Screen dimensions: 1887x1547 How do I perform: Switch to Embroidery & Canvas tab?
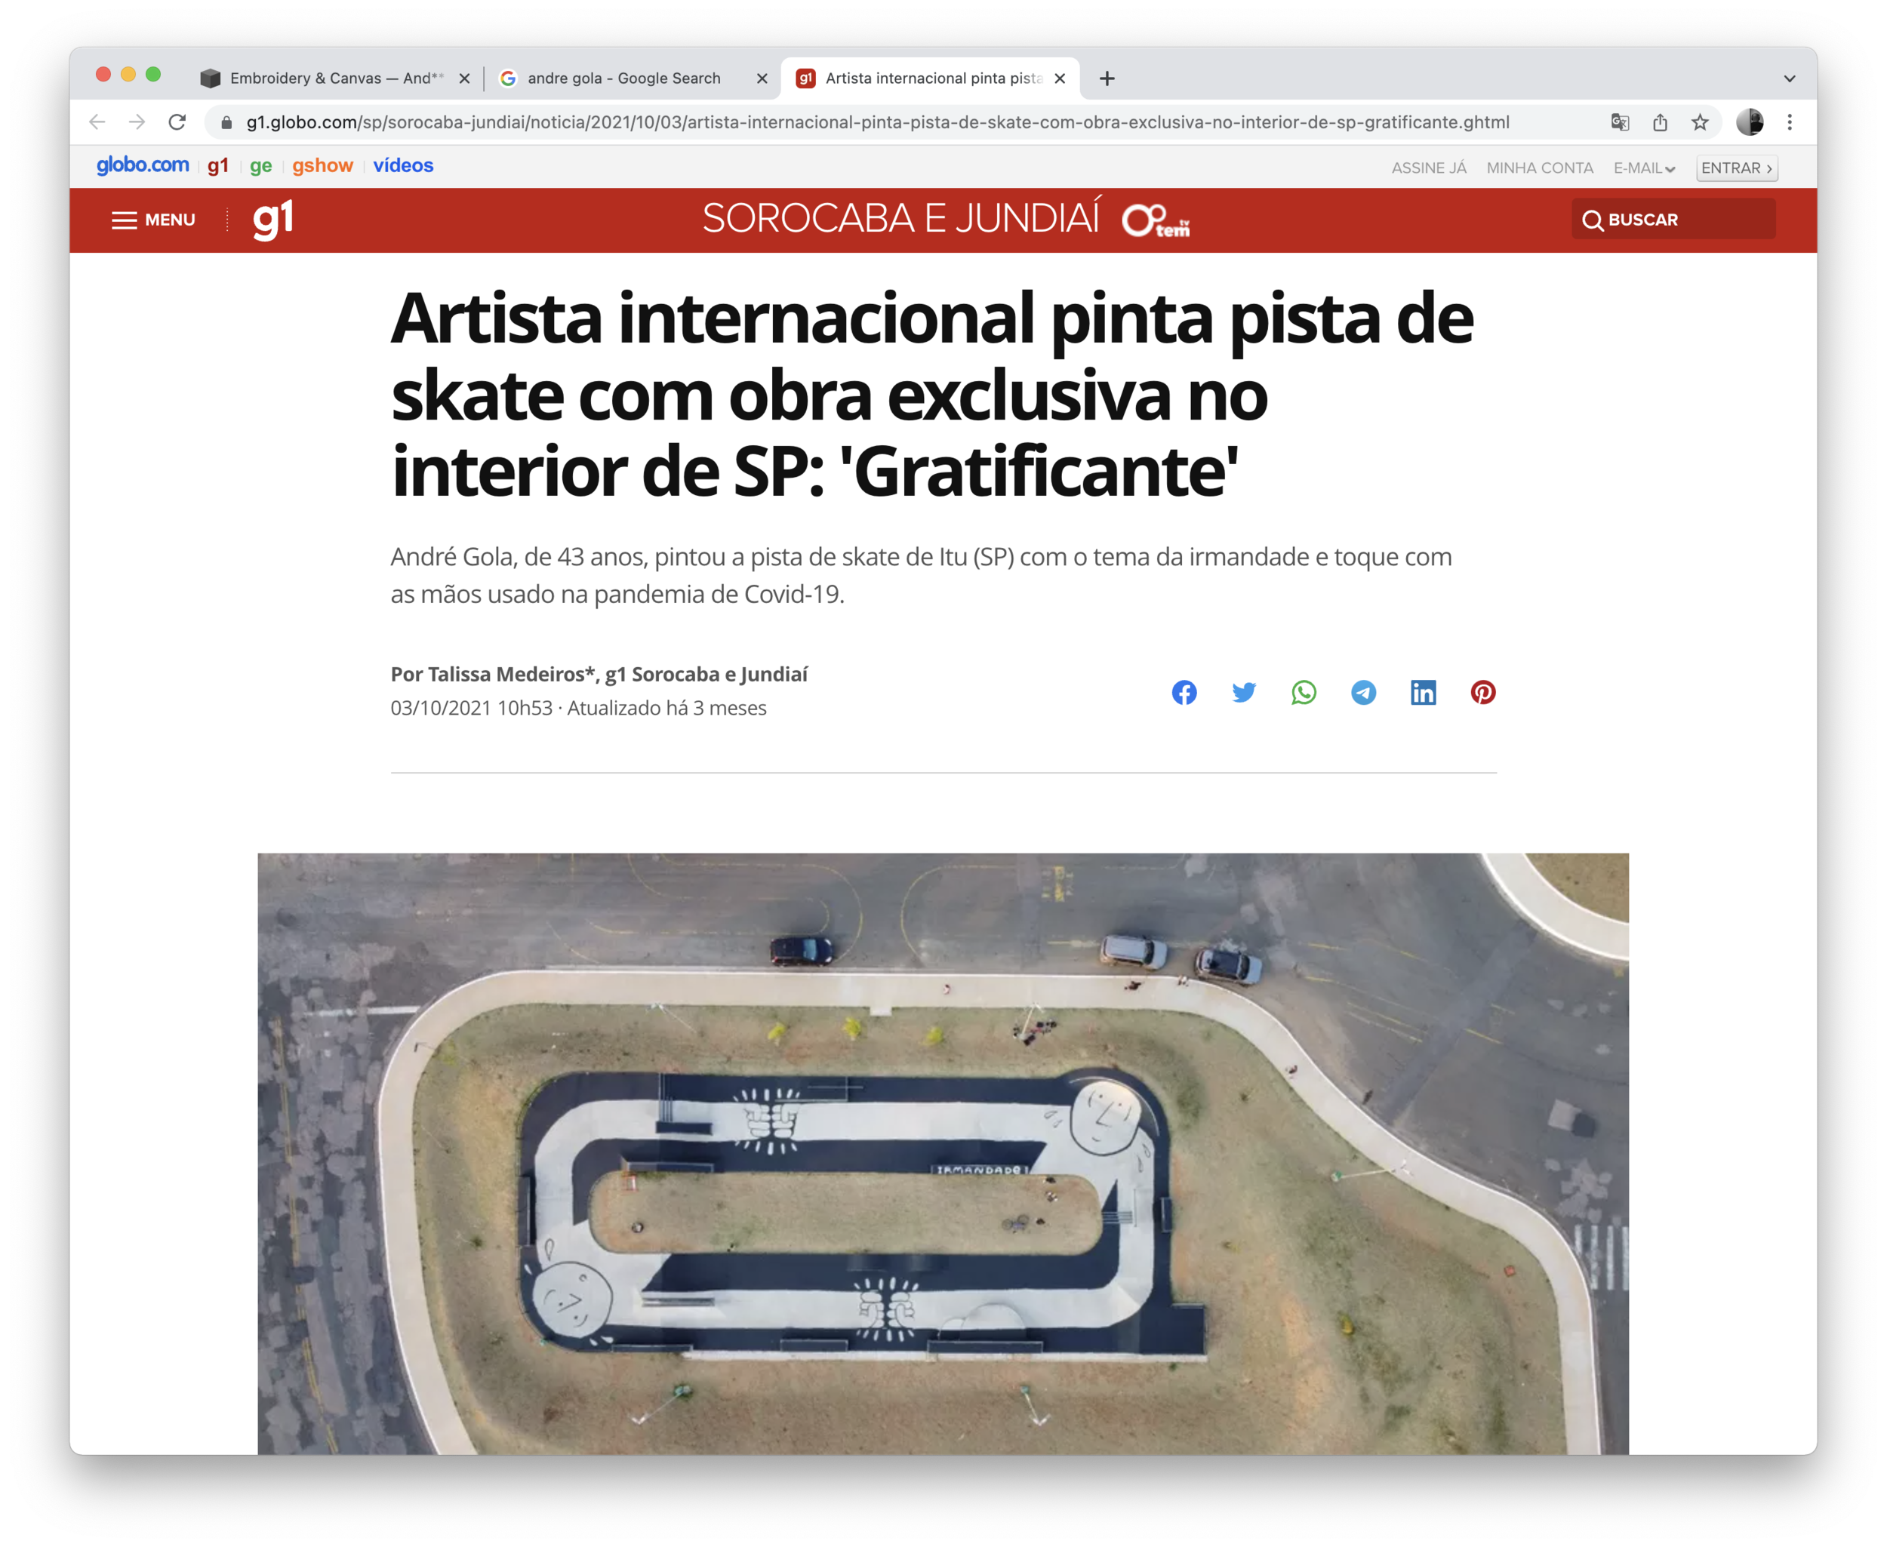click(334, 78)
